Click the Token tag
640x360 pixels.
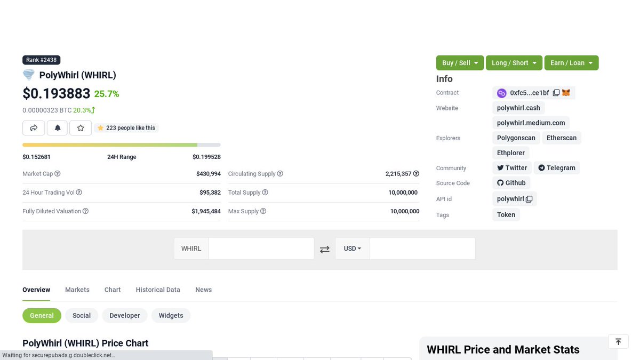(506, 214)
